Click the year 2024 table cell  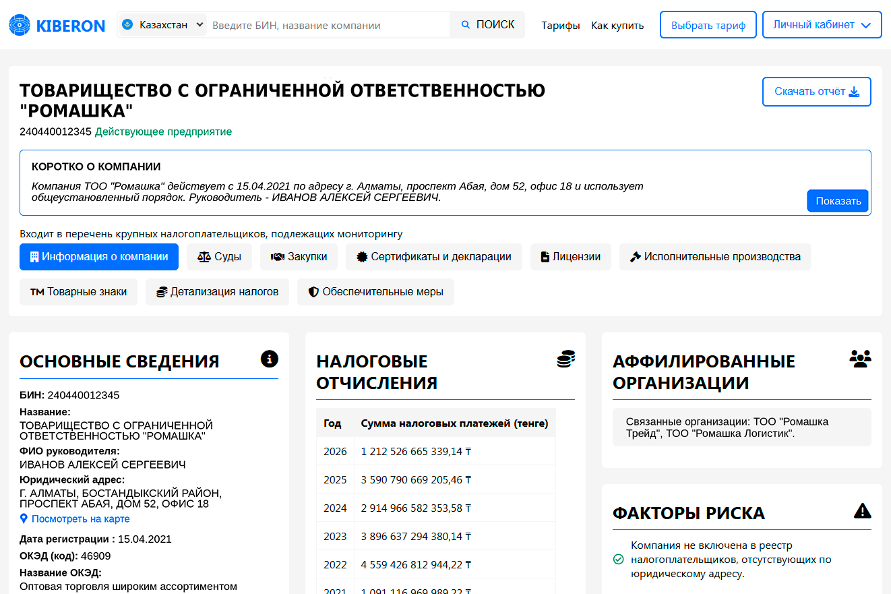[335, 508]
